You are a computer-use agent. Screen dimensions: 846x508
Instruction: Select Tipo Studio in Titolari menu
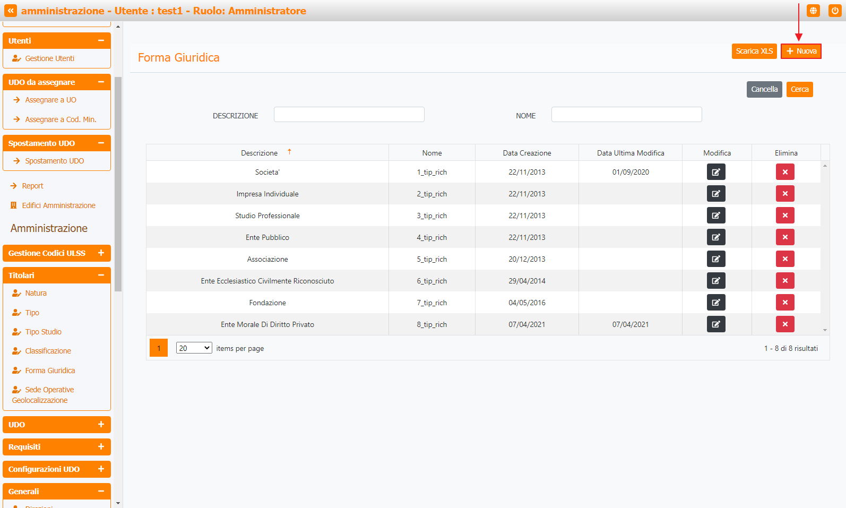43,332
